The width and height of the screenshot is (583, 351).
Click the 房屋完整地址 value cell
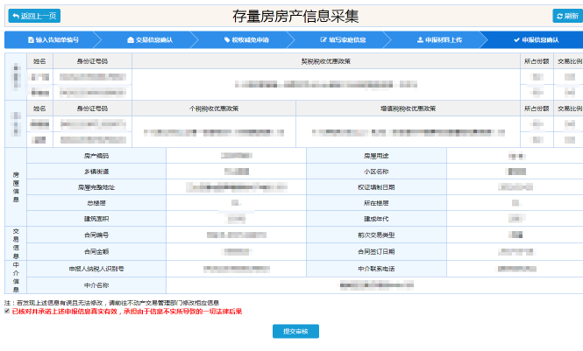[x=236, y=186]
